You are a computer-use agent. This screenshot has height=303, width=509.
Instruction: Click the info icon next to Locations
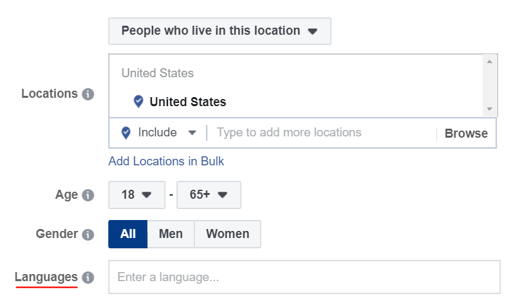88,94
